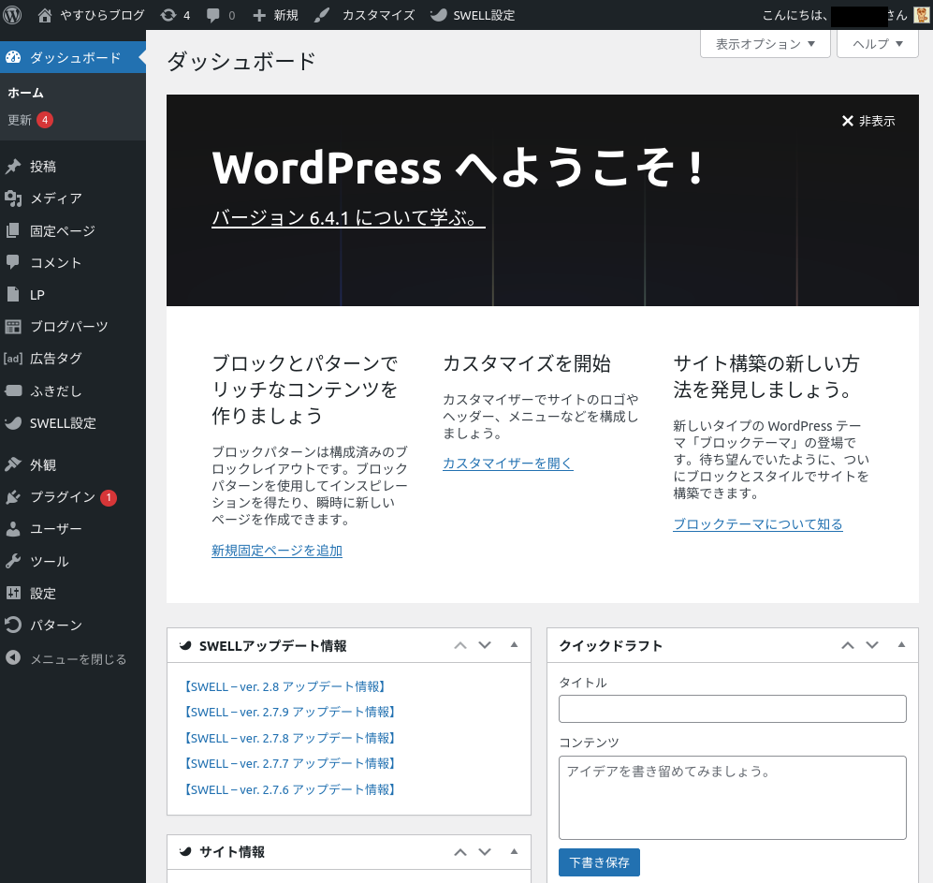Image resolution: width=933 pixels, height=883 pixels.
Task: Toggle the クイックドラフト panel closed
Action: click(x=901, y=645)
